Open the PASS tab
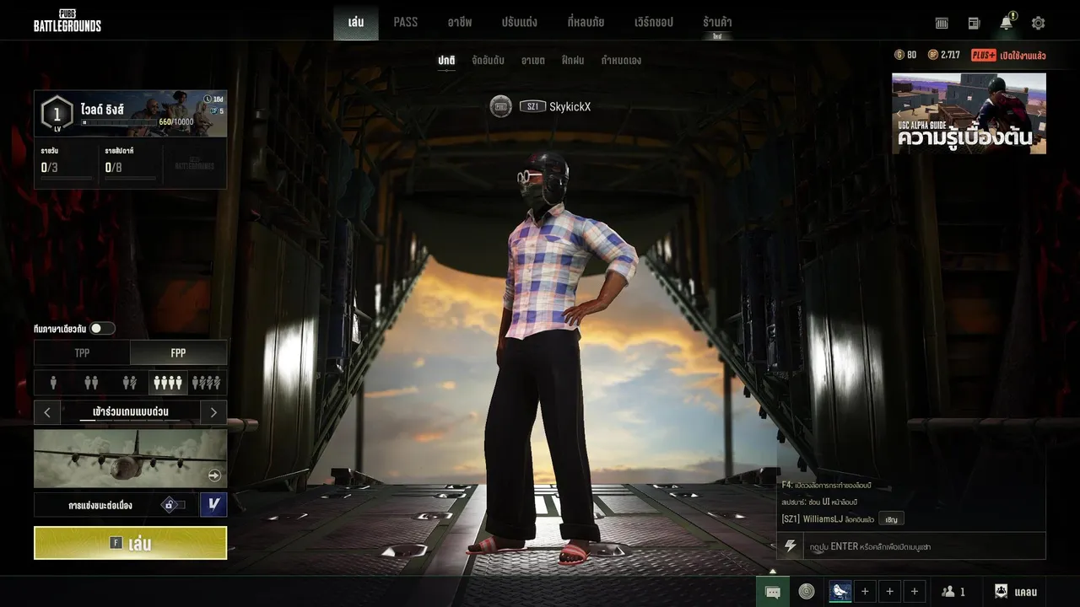The width and height of the screenshot is (1080, 607). [x=406, y=22]
